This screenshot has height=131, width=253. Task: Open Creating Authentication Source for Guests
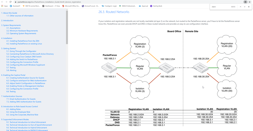pos(25,78)
